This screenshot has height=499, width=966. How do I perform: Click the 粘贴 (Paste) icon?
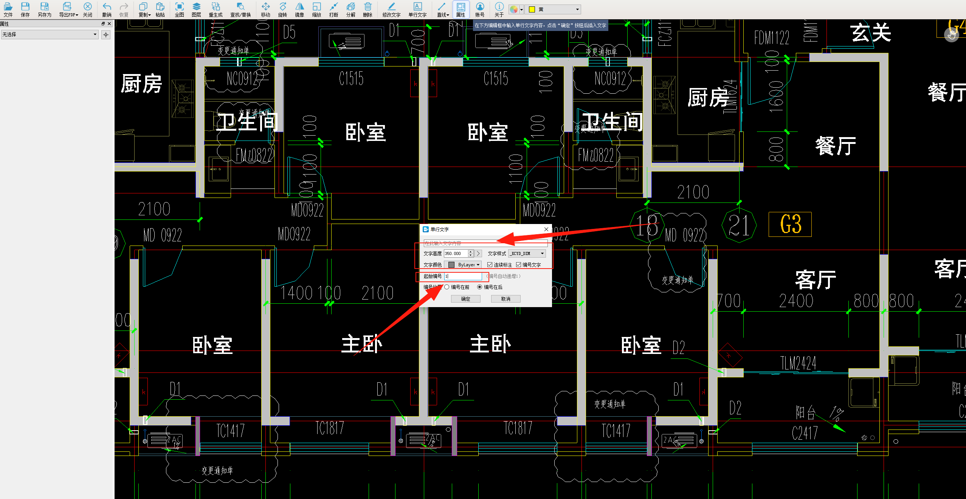[x=160, y=9]
